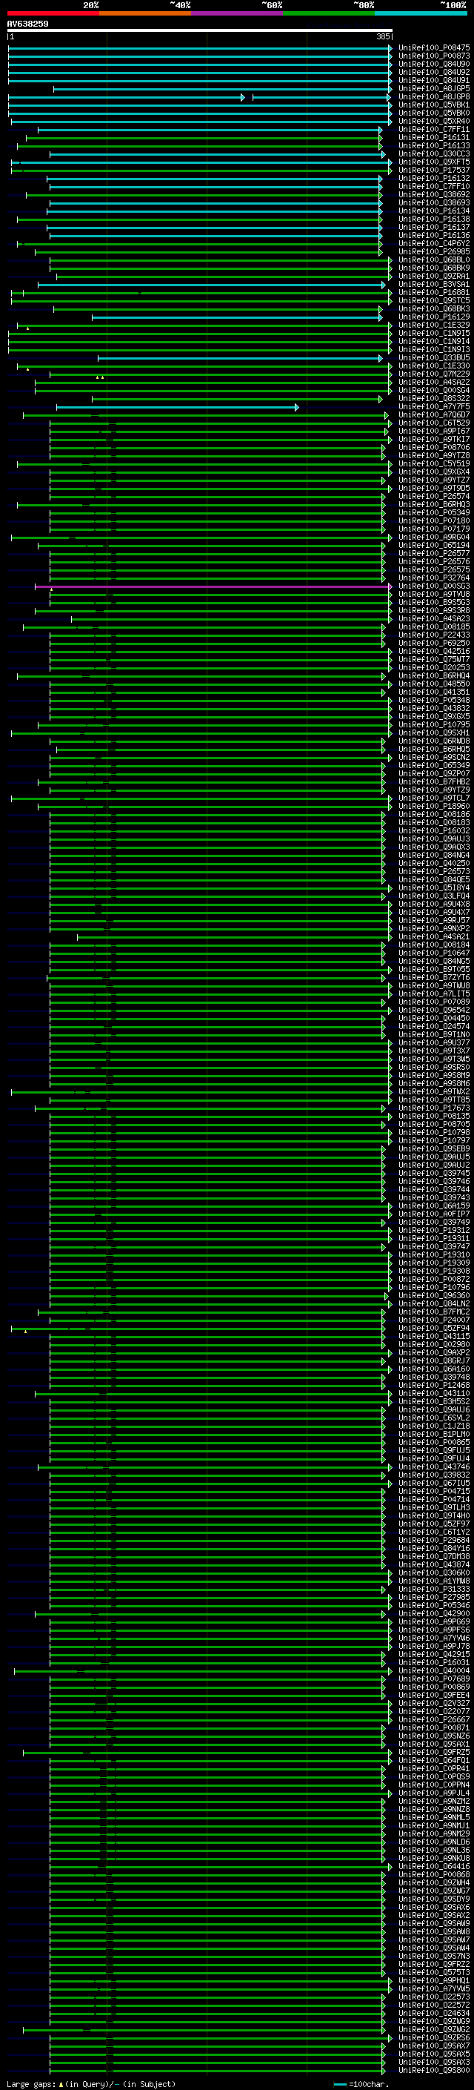This screenshot has height=2090, width=474.
Task: Click the query end position 385
Action: point(383,36)
